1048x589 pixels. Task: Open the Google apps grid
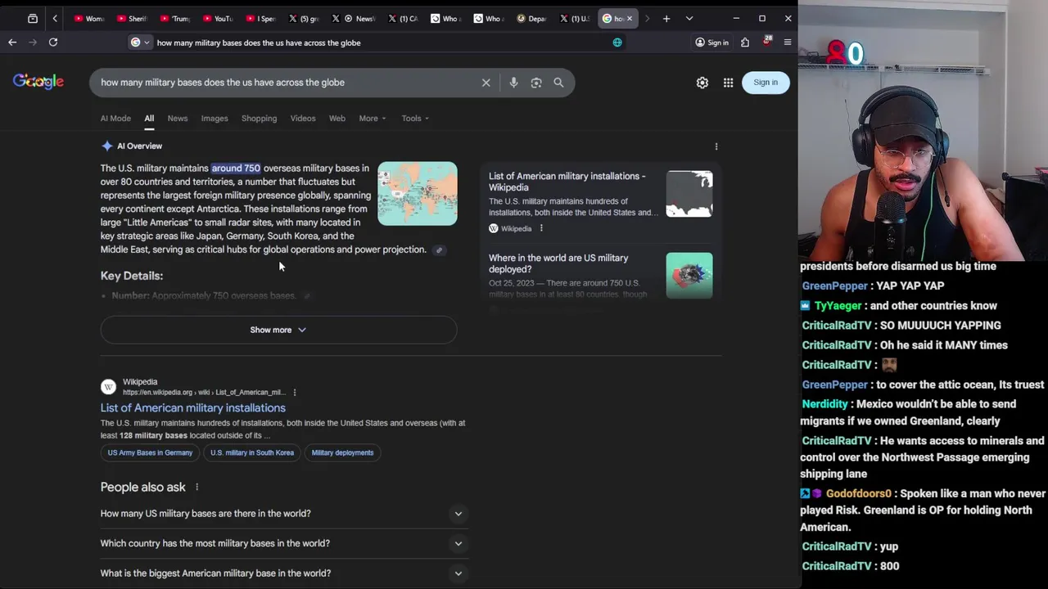click(728, 83)
